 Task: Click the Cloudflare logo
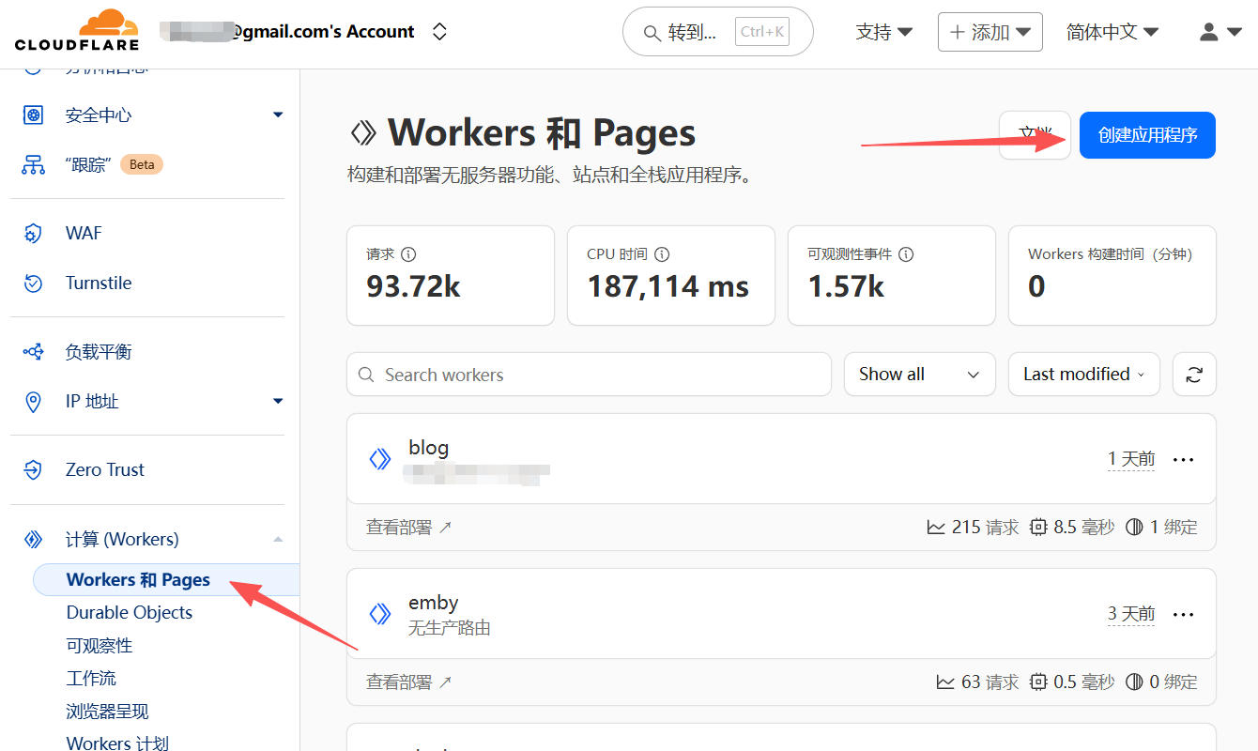pyautogui.click(x=77, y=31)
